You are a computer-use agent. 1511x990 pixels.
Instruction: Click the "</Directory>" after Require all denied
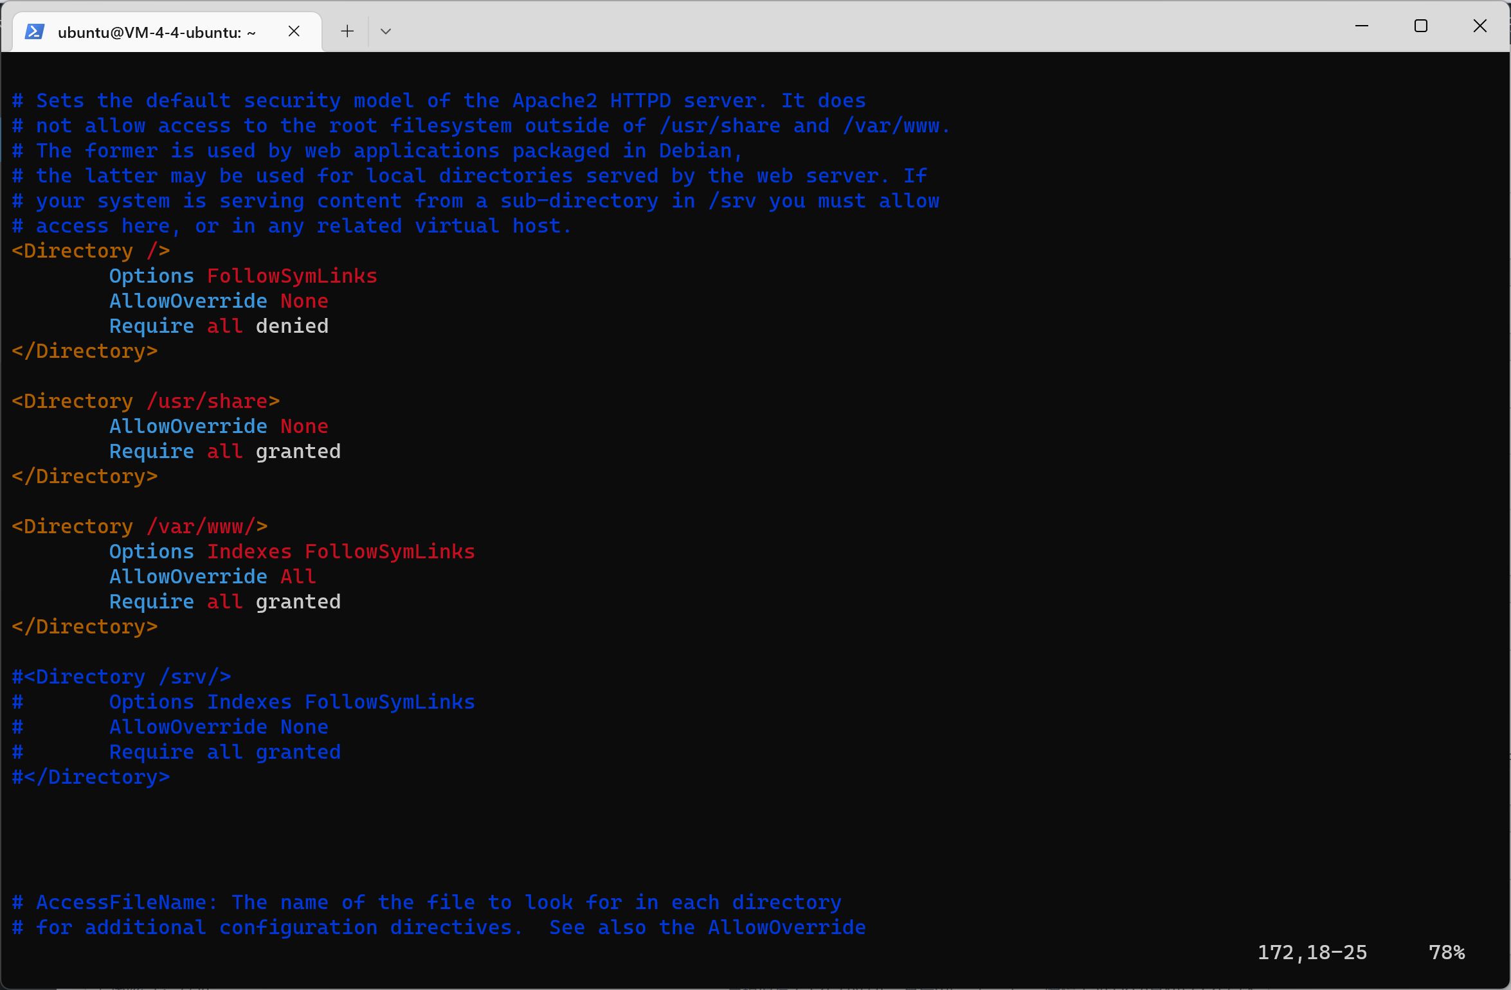coord(85,351)
